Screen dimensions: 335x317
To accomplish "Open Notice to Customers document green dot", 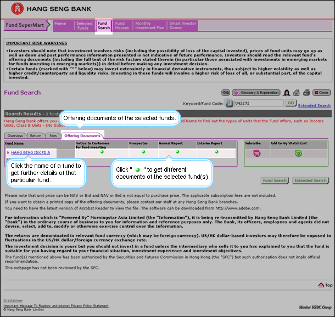I will pos(102,152).
